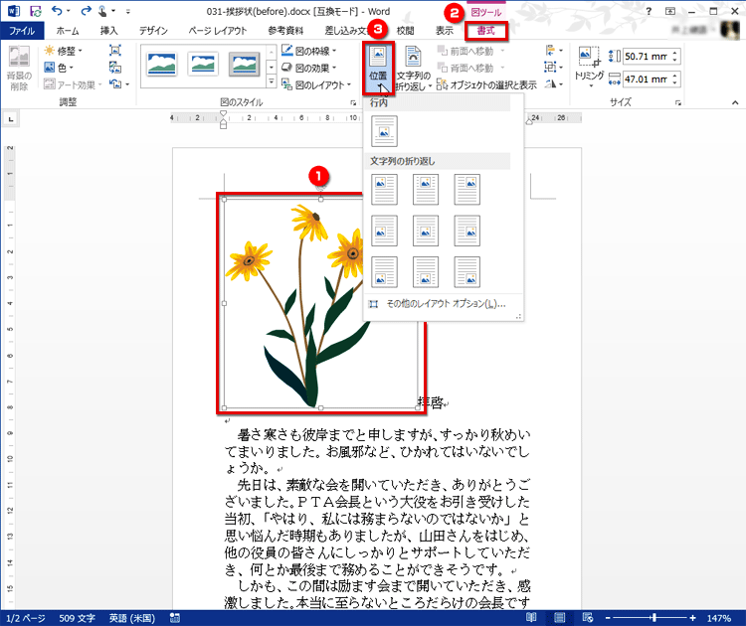Open 文字列の折り返し wrap text button
This screenshot has width=746, height=626.
pyautogui.click(x=414, y=68)
